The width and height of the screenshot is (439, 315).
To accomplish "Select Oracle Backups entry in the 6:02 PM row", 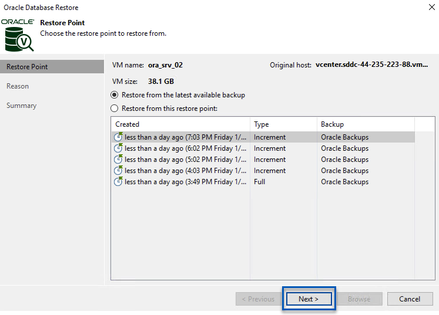I will coord(344,148).
